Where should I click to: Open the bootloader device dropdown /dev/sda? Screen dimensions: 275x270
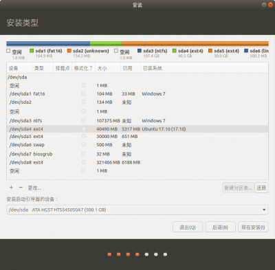(137, 210)
